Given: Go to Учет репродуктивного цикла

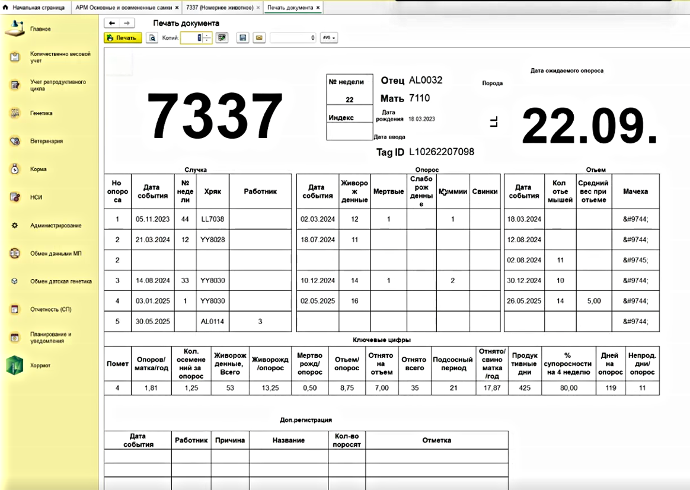Looking at the screenshot, I should 15,85.
